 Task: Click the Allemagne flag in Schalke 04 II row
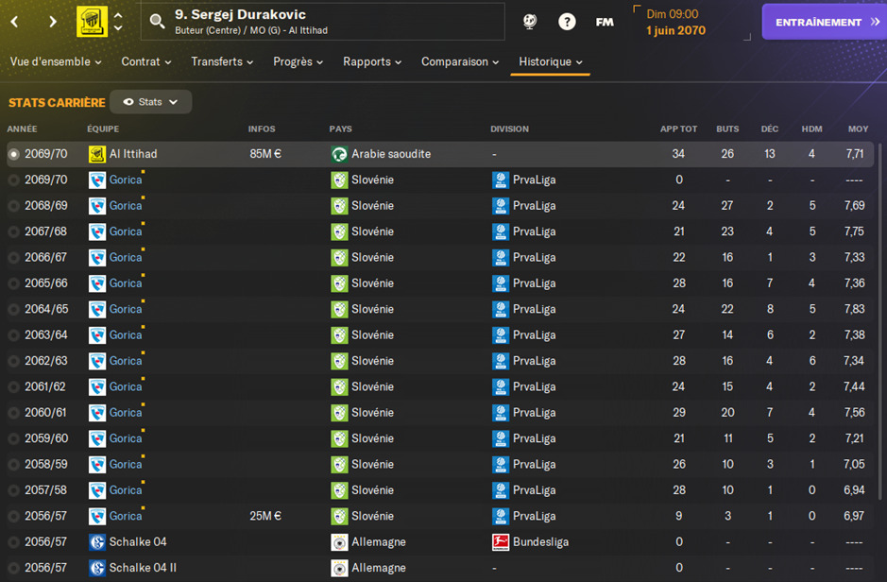pyautogui.click(x=339, y=568)
